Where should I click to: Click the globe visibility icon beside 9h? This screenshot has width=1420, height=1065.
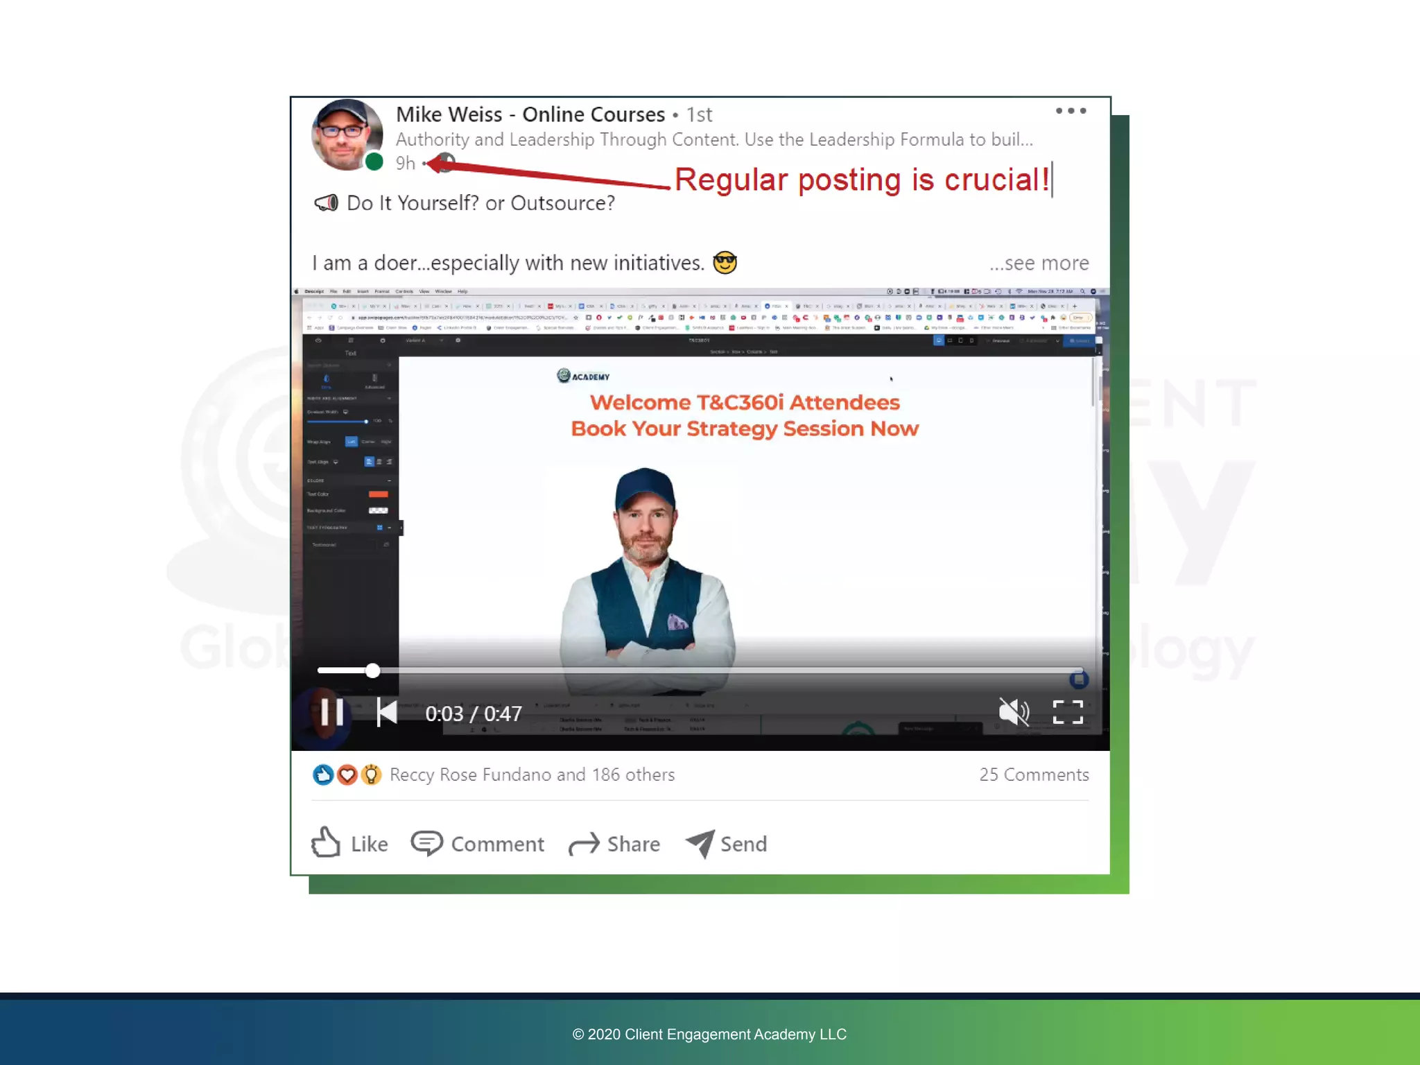(x=447, y=163)
